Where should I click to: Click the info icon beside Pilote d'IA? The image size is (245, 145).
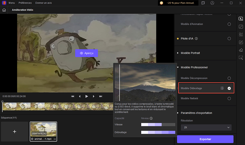196,39
